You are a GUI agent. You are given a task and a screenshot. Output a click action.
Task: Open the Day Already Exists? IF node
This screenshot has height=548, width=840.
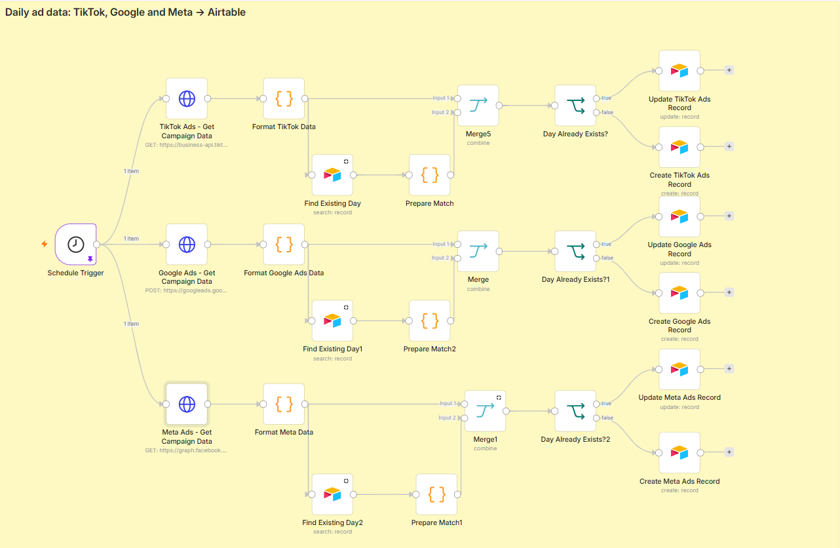click(x=575, y=106)
